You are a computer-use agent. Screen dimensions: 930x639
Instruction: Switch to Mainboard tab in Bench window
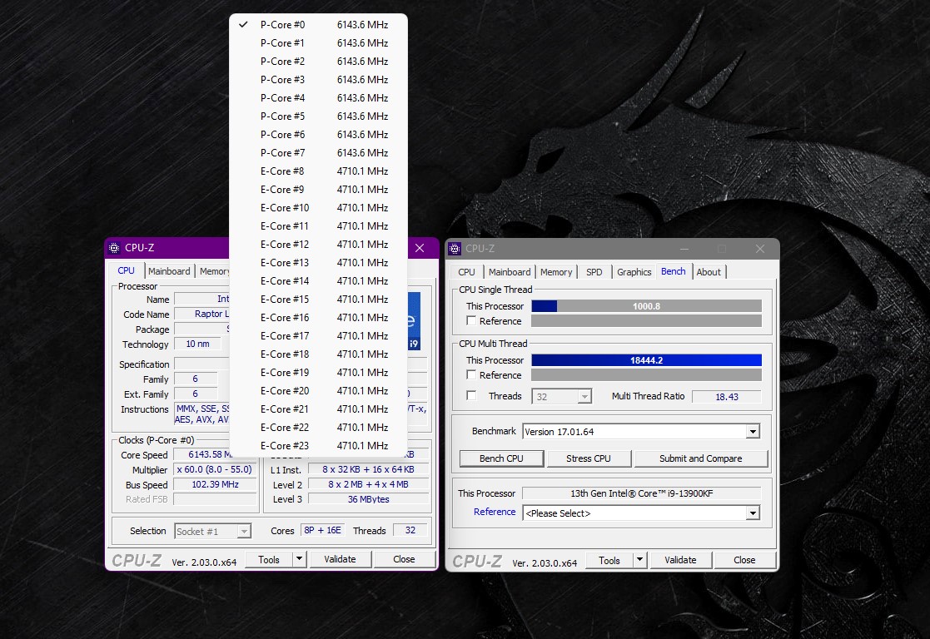[x=510, y=272]
